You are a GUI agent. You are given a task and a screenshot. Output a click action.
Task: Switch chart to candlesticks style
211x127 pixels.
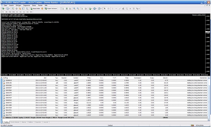(x=67, y=9)
